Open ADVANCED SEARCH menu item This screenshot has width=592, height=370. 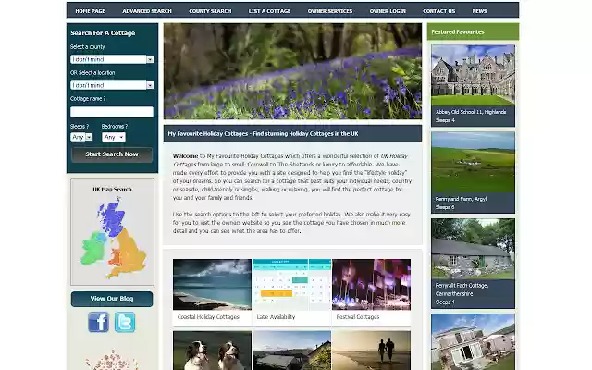[x=147, y=11]
